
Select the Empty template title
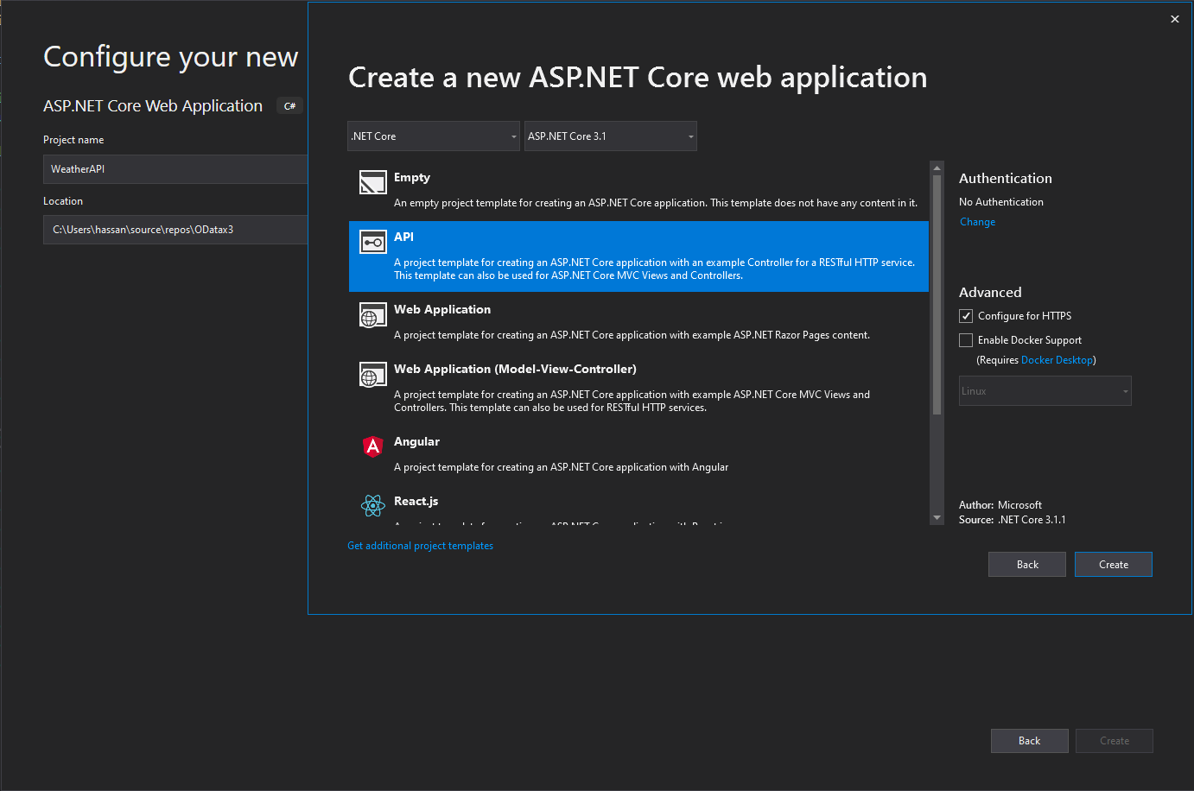pos(412,177)
